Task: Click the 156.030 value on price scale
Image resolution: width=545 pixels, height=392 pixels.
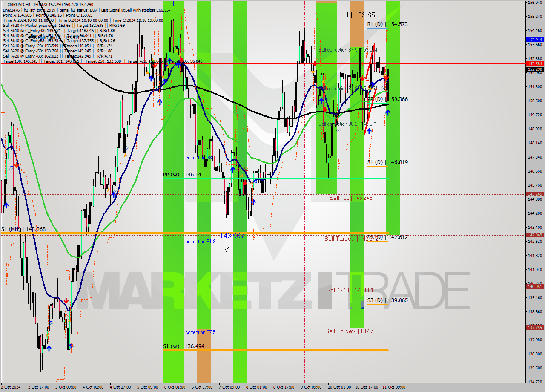Action: [x=535, y=3]
